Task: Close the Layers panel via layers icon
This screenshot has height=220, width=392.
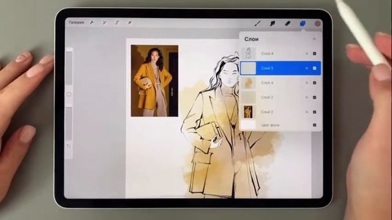Action: 303,23
